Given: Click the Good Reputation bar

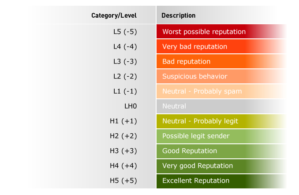Looking at the screenshot, I should pos(221,151).
